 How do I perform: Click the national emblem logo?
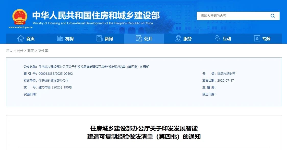pos(20,17)
